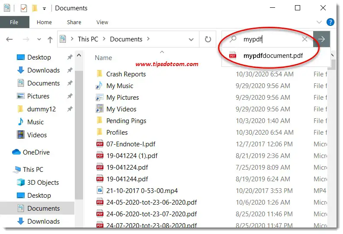Open Help with the question mark icon
343x234 pixels.
click(x=330, y=22)
